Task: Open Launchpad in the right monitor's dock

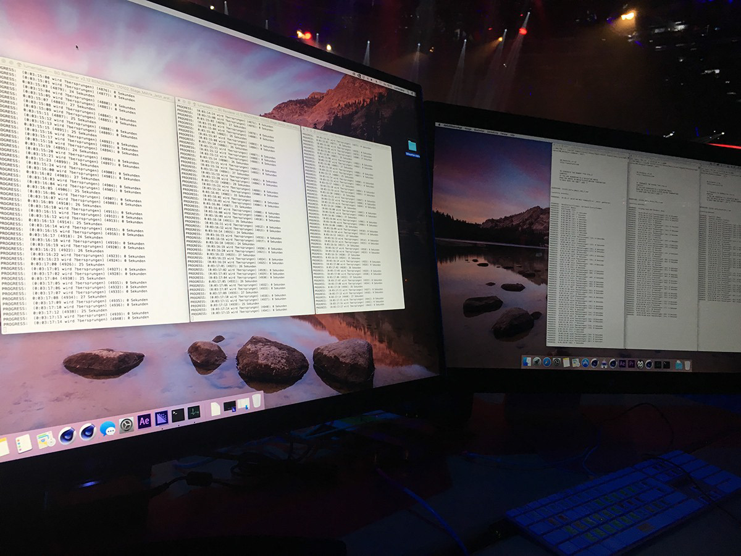Action: coord(537,361)
